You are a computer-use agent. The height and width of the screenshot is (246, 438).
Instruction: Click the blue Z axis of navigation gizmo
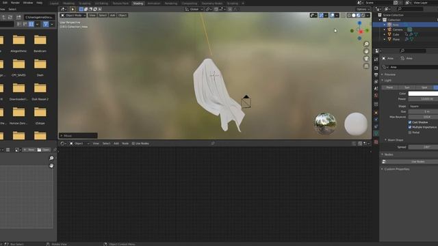pyautogui.click(x=359, y=23)
